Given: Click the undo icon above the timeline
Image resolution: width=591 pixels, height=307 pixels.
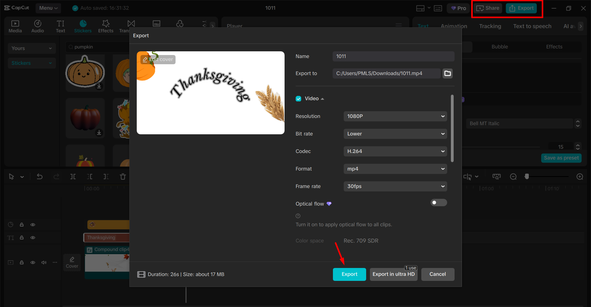Looking at the screenshot, I should (x=40, y=176).
